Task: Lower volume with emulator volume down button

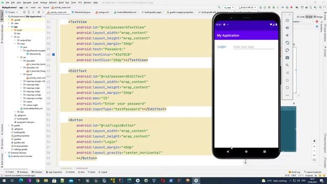Action: tap(287, 35)
